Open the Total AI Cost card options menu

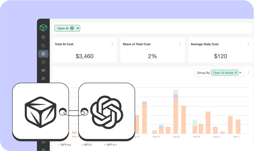pos(112,44)
